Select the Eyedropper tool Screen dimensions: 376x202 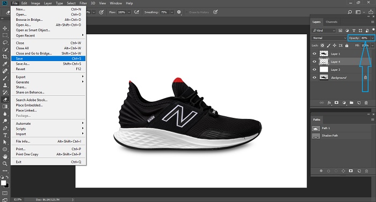click(5, 64)
